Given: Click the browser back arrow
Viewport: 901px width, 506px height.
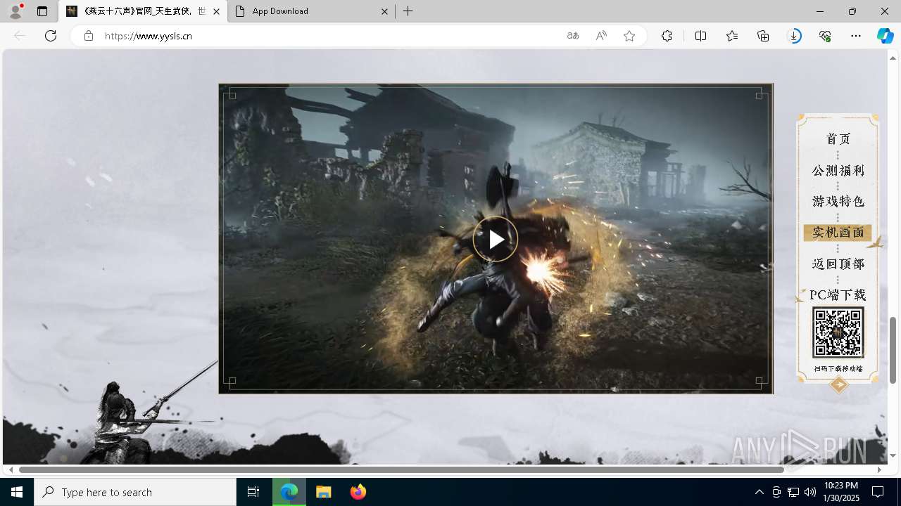Looking at the screenshot, I should (20, 36).
